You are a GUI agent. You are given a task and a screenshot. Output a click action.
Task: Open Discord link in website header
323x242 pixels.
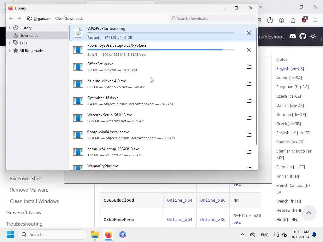point(292,37)
